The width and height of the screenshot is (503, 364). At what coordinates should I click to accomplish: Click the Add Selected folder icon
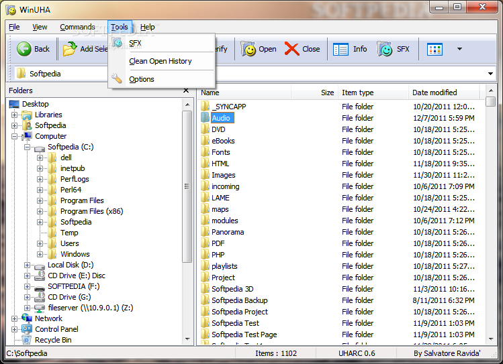click(x=70, y=49)
